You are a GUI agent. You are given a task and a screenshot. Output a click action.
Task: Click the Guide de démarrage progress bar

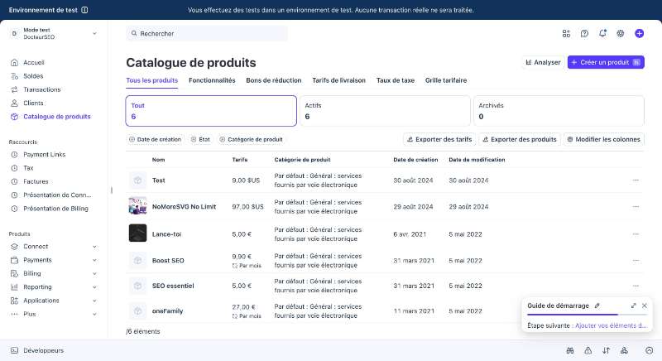coord(588,315)
